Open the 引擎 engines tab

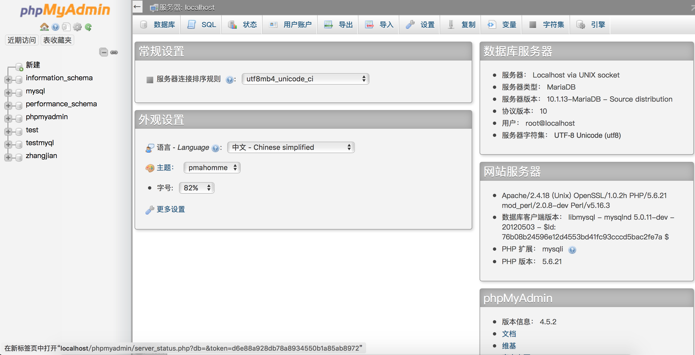tap(590, 25)
